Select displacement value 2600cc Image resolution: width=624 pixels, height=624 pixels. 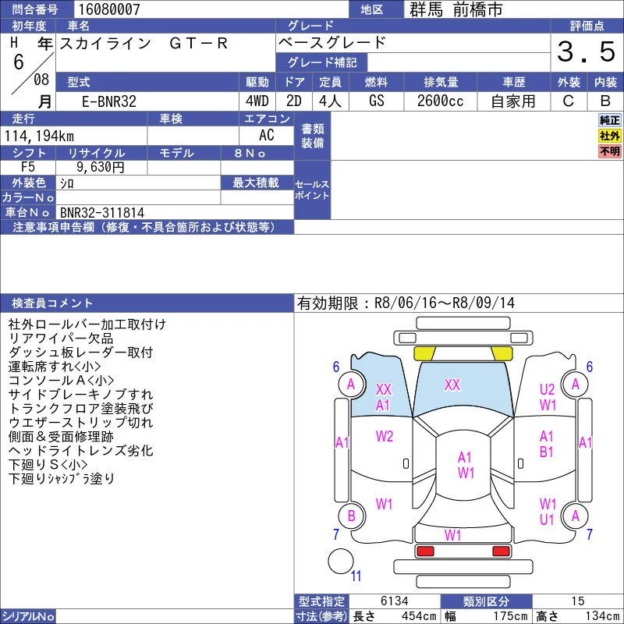tap(440, 101)
